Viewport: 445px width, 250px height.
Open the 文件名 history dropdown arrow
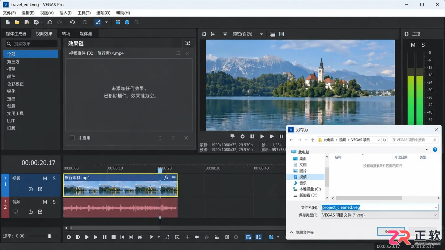[436, 207]
